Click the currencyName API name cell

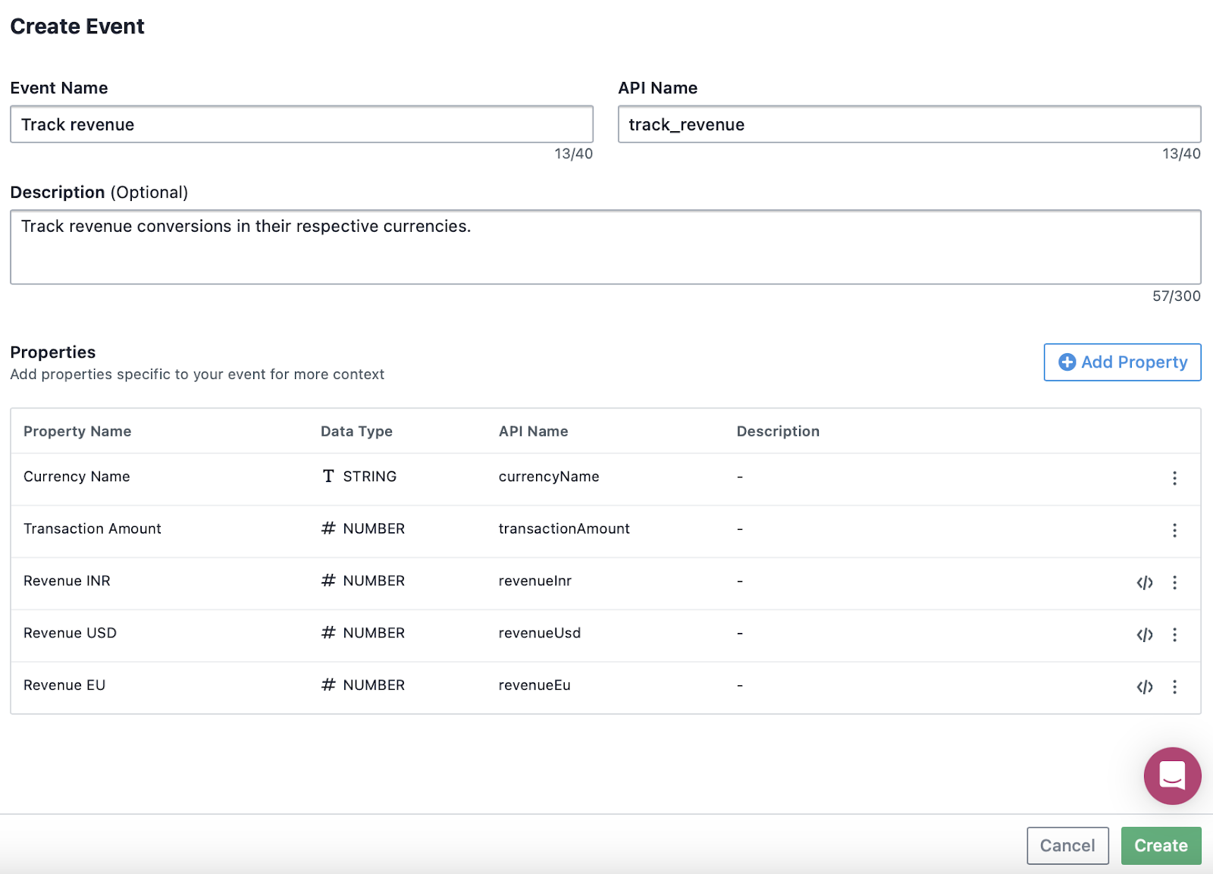pos(549,477)
